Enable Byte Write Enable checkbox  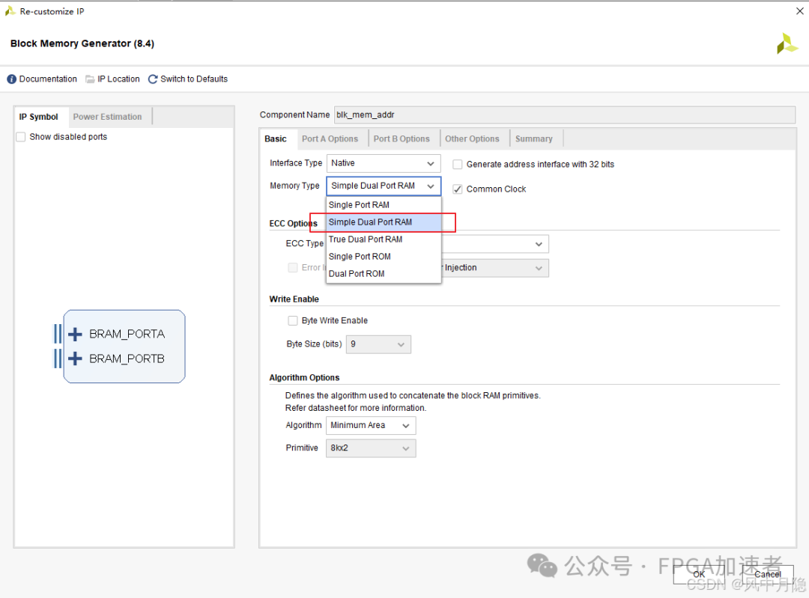293,320
